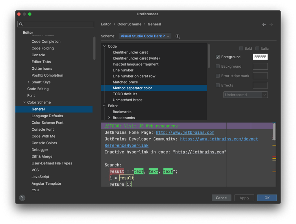Expand Smart Keys in the sidebar
Image resolution: width=296 pixels, height=224 pixels.
click(29, 82)
